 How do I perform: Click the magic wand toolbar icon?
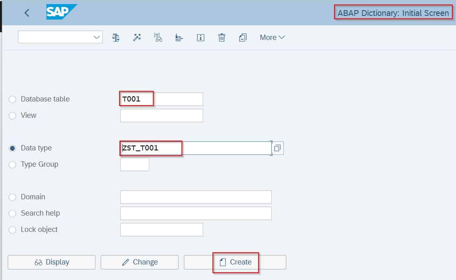137,37
